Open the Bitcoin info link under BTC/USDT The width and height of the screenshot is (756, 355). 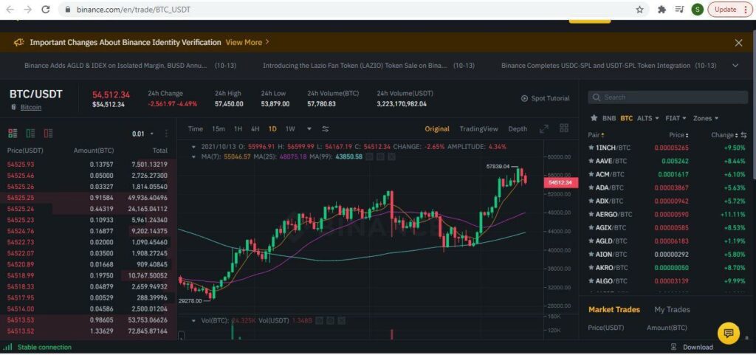[31, 107]
